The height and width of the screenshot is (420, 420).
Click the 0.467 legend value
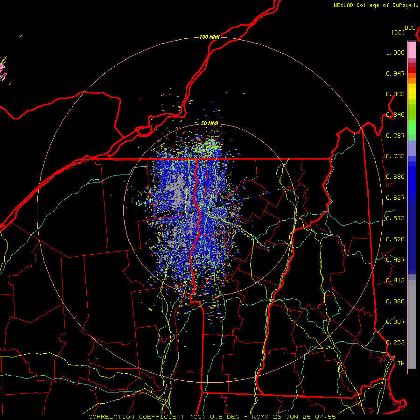(395, 260)
